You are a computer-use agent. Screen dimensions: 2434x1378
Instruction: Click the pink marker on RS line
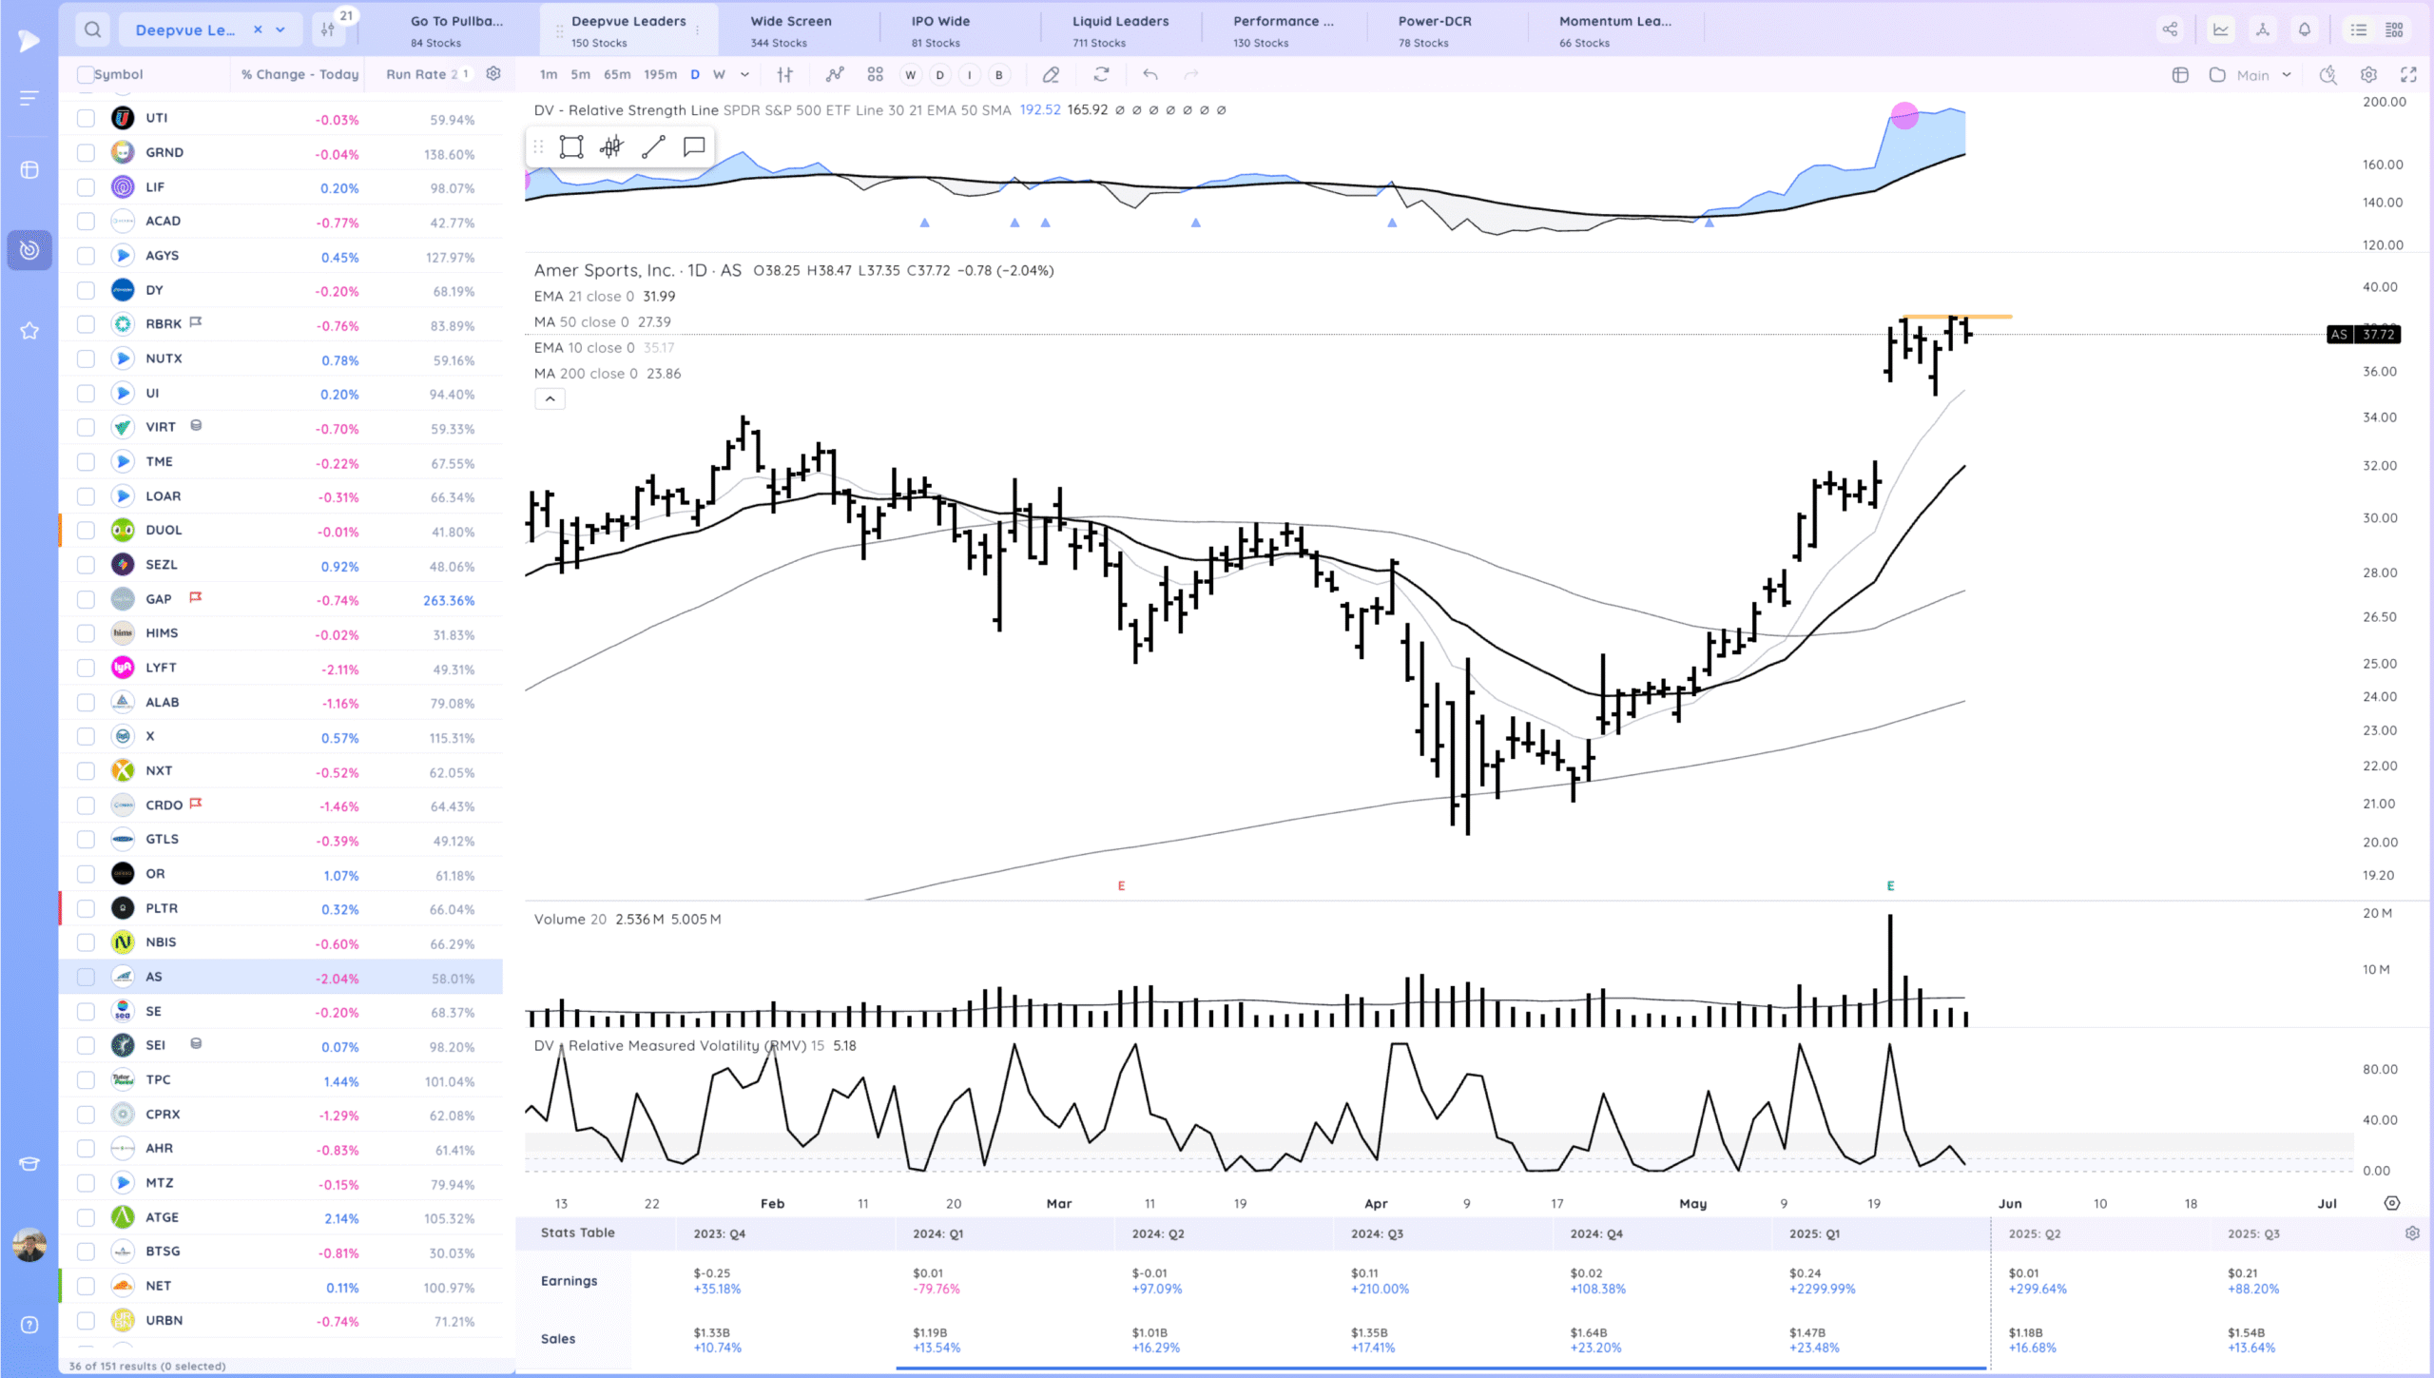[1904, 116]
